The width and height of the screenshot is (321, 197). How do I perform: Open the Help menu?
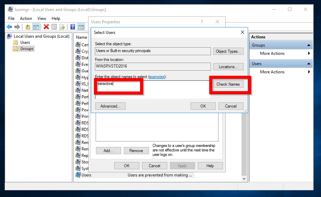(x=56, y=19)
